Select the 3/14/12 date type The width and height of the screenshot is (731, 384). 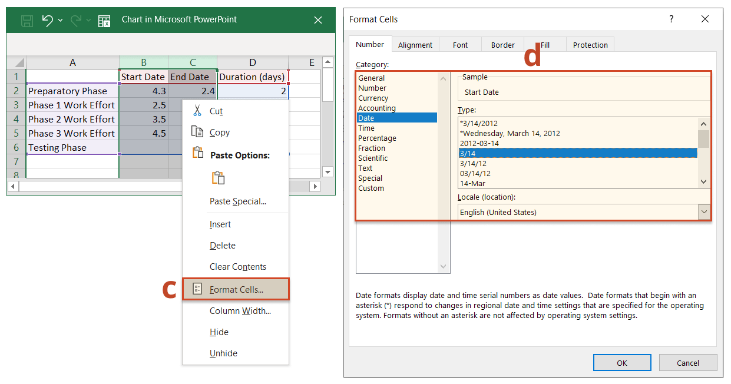click(474, 163)
